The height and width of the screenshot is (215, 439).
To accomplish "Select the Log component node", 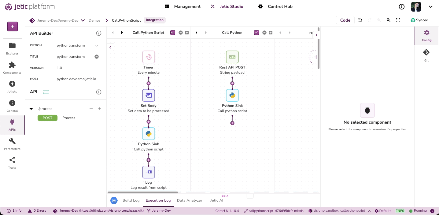I will (x=149, y=172).
